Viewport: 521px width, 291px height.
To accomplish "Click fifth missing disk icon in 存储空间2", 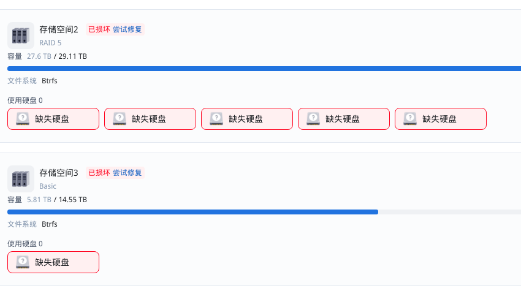I will (x=410, y=119).
